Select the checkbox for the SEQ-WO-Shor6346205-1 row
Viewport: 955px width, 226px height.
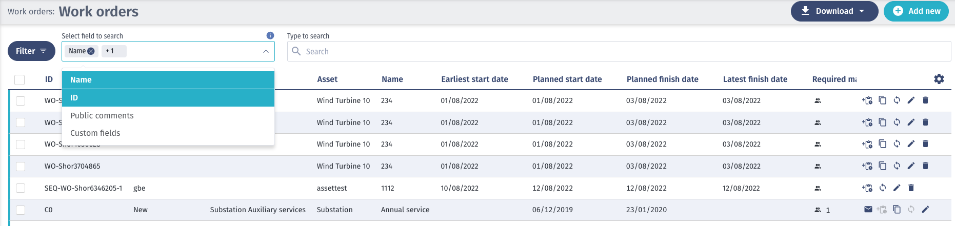point(21,188)
